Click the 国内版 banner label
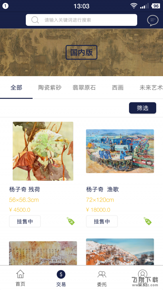The height and width of the screenshot is (290, 163). (x=81, y=52)
